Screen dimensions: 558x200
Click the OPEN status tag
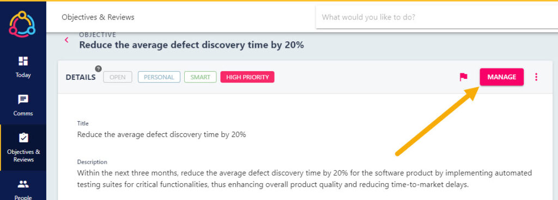[118, 77]
